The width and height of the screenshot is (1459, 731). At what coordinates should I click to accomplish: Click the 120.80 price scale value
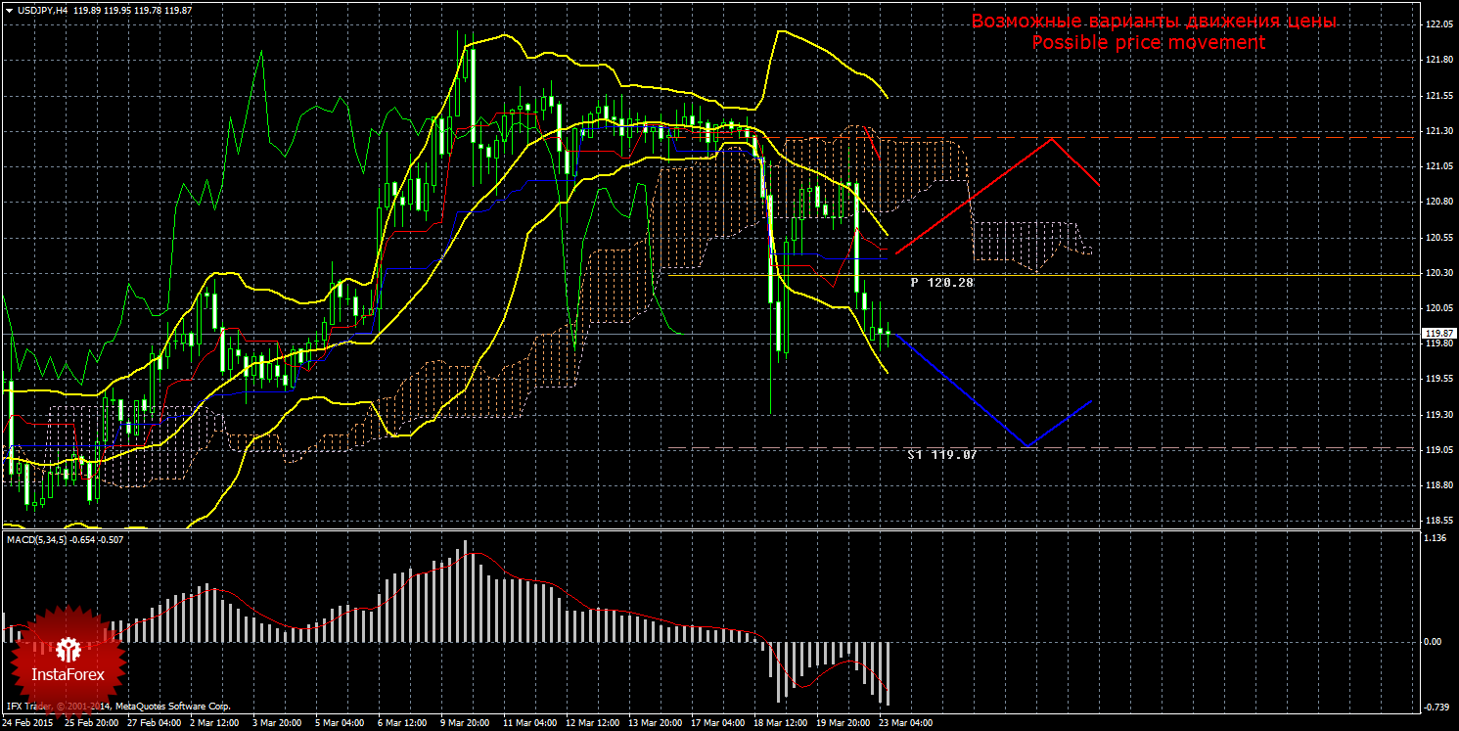click(x=1437, y=202)
